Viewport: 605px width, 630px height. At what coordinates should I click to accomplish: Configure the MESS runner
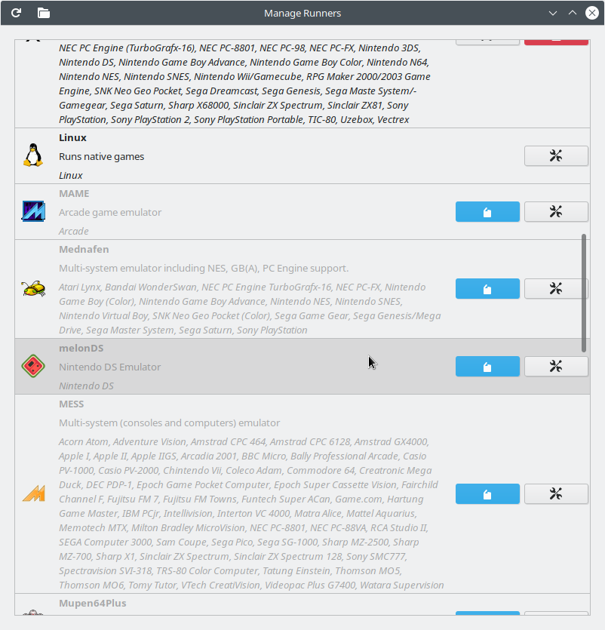pos(556,493)
